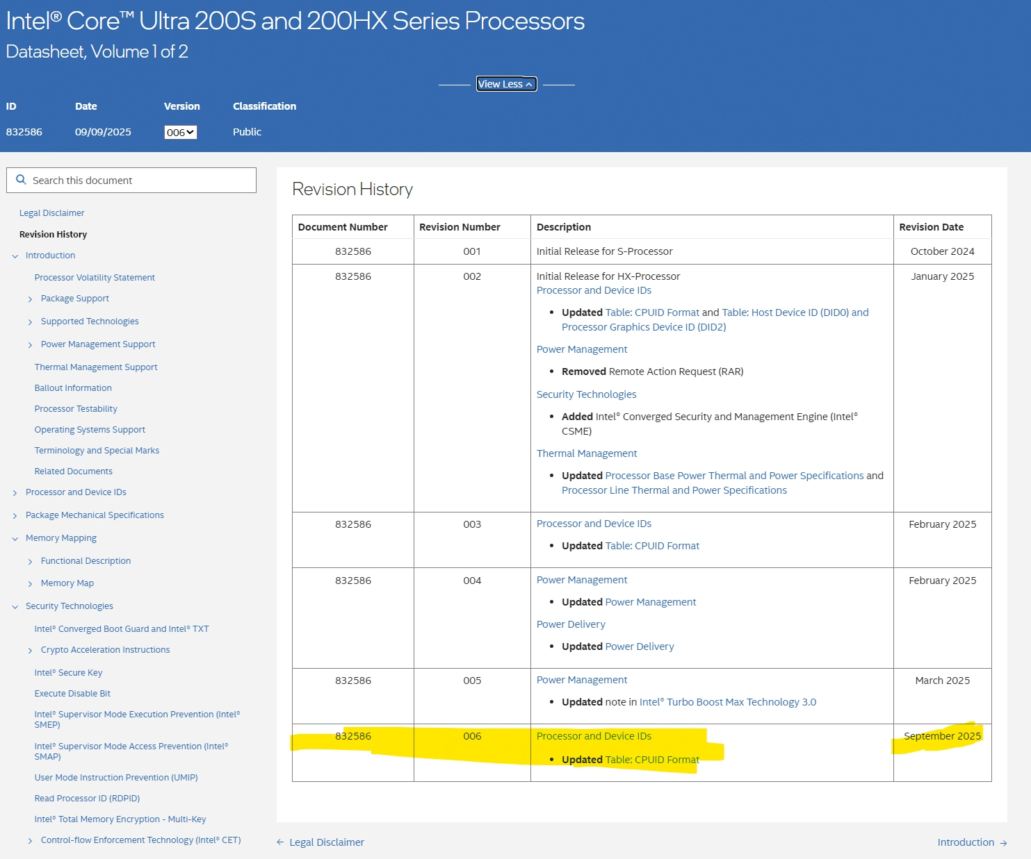
Task: Type in Search this document field
Action: point(139,181)
